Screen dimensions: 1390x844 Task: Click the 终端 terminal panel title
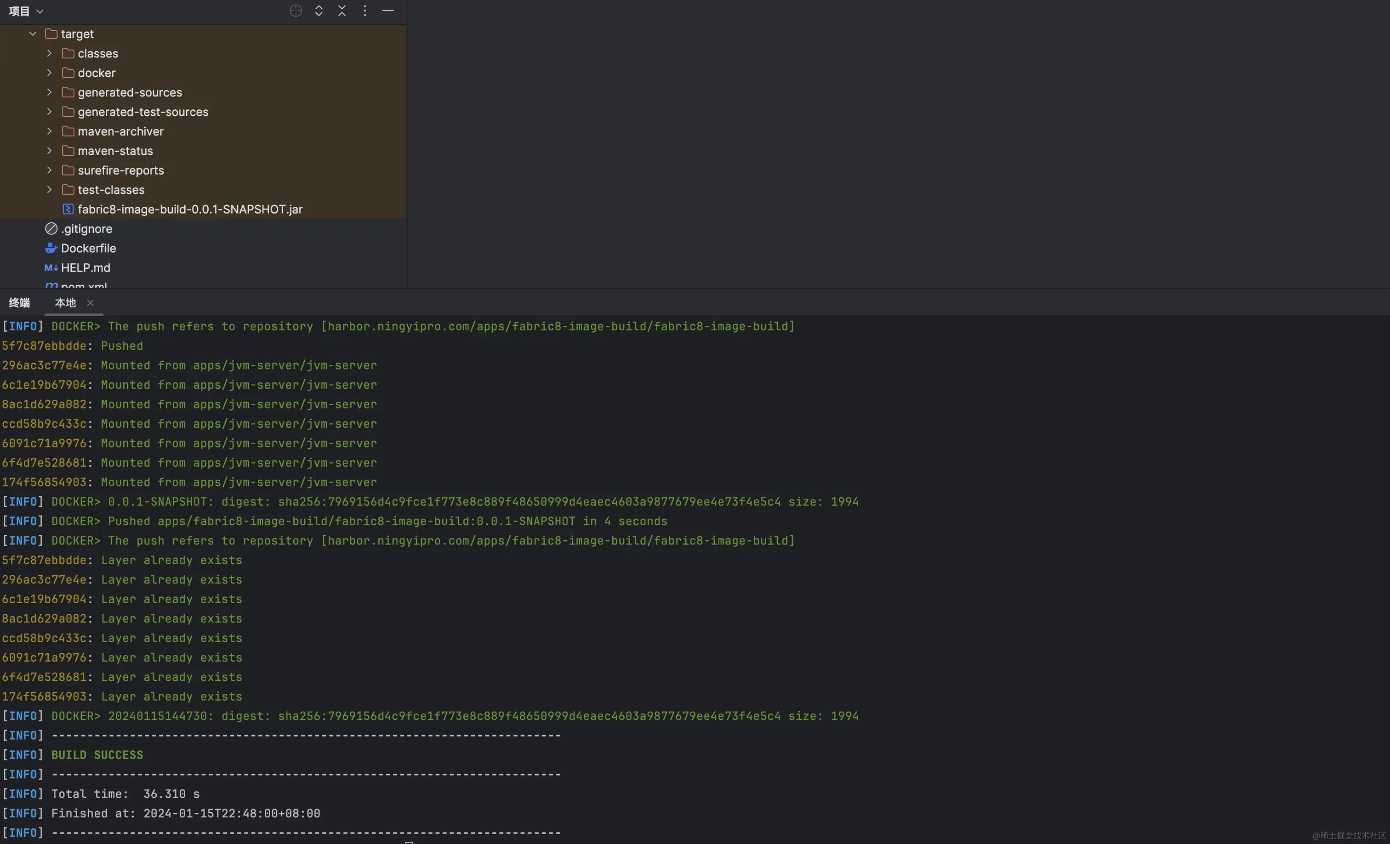pyautogui.click(x=20, y=303)
